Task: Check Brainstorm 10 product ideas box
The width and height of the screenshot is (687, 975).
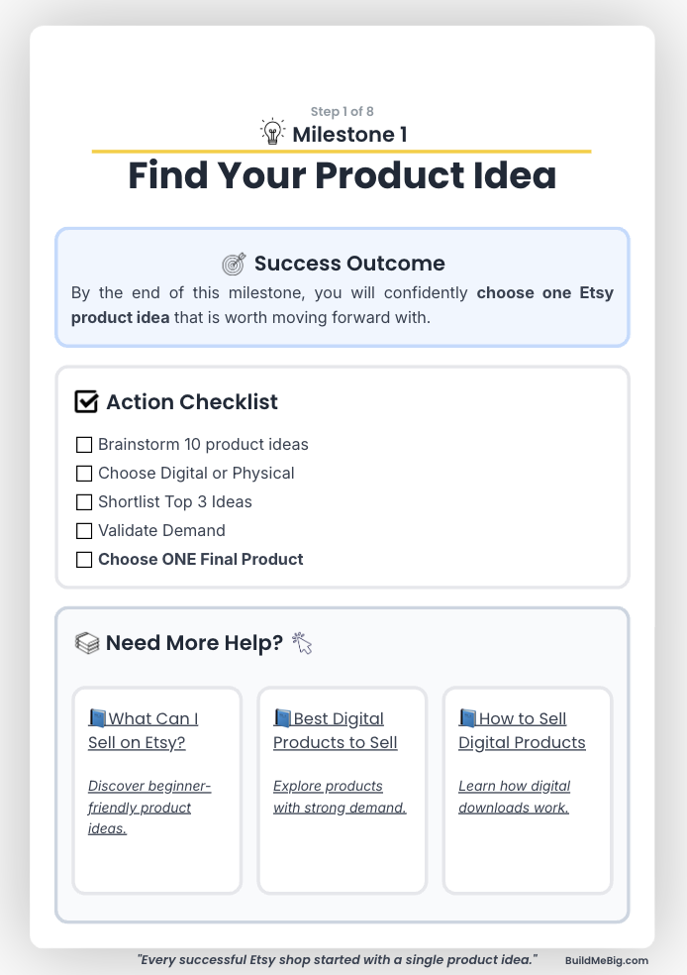Action: [84, 445]
